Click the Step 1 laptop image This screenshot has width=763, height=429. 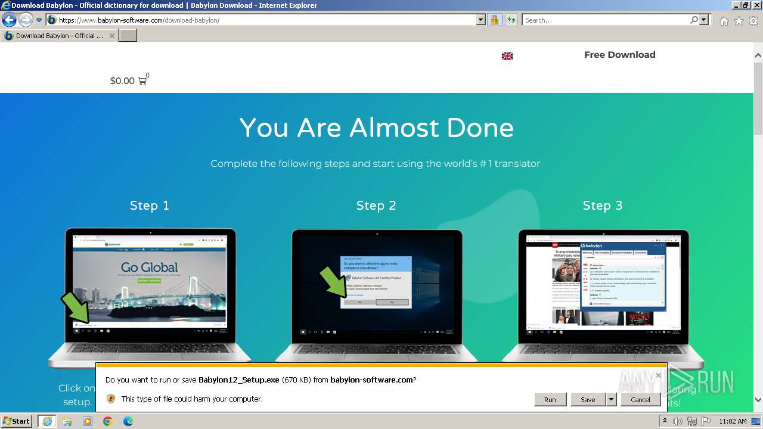point(150,298)
